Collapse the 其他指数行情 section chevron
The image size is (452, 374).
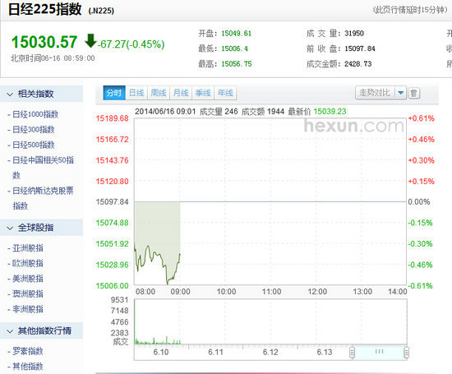tap(10, 331)
